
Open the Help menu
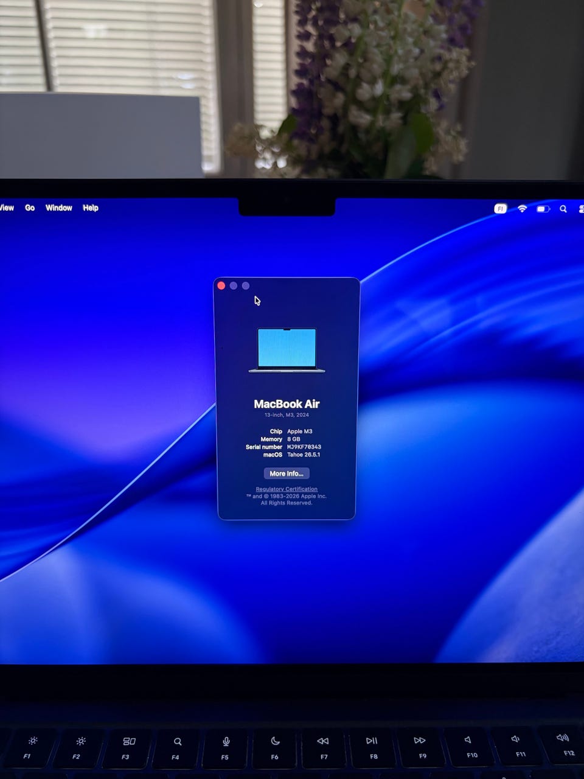91,208
